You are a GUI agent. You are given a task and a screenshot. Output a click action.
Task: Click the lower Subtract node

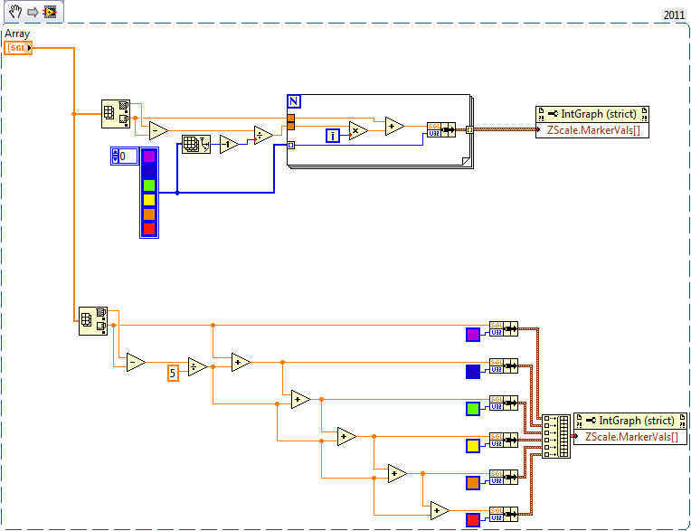click(x=136, y=362)
